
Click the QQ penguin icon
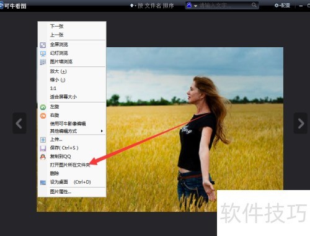pos(43,157)
